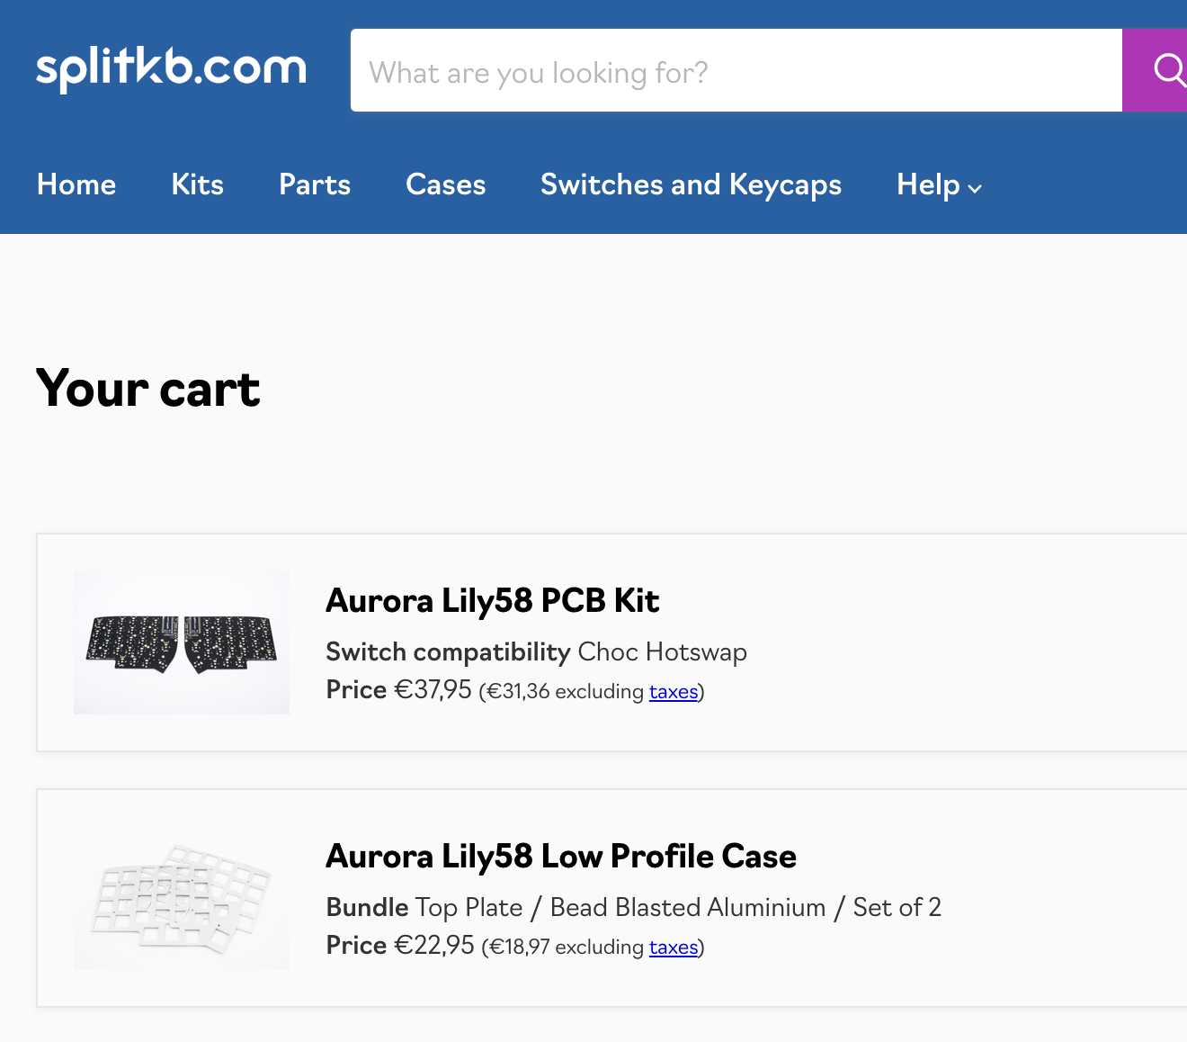The height and width of the screenshot is (1042, 1187).
Task: Open Switches and Keycaps
Action: pos(691,184)
